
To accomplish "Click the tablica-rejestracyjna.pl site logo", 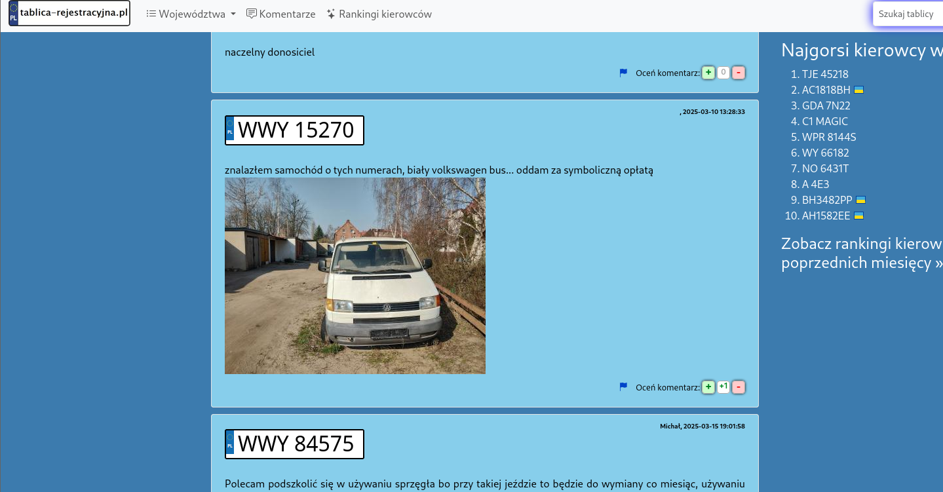I will coord(69,14).
